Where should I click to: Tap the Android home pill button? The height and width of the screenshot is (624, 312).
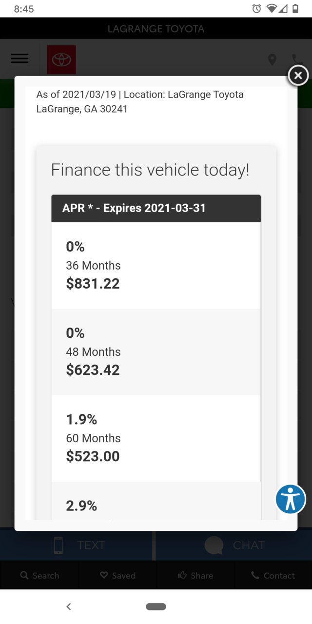click(156, 606)
